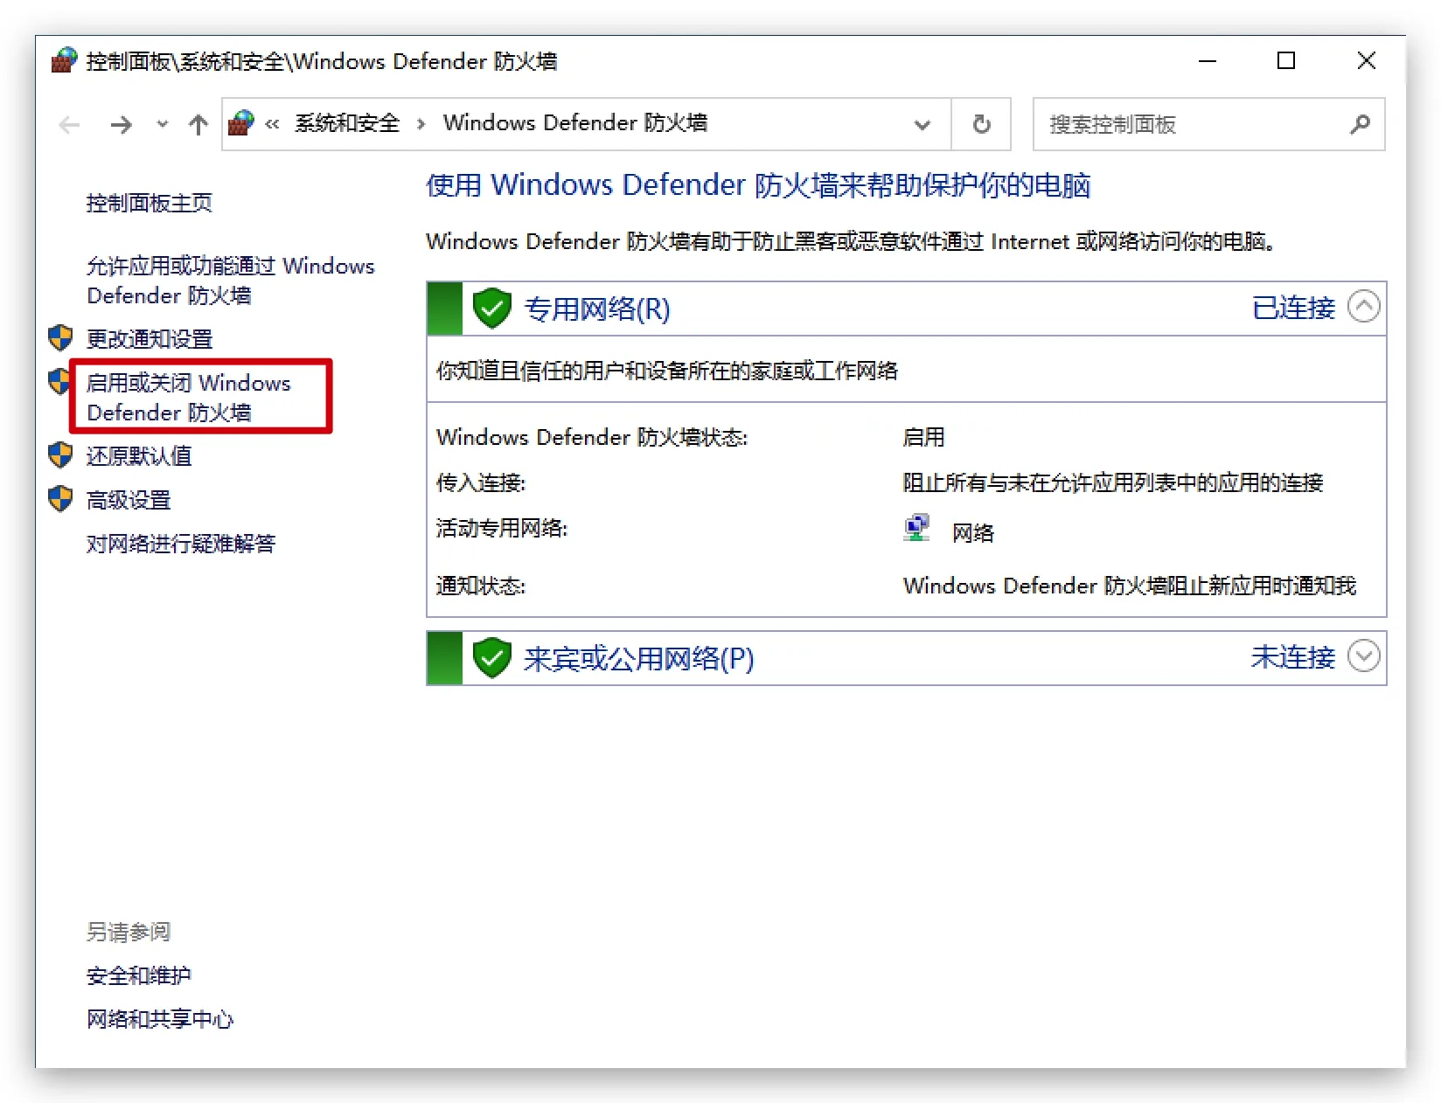Click the 传入连接: label
This screenshot has height=1103, width=1441.
(481, 482)
